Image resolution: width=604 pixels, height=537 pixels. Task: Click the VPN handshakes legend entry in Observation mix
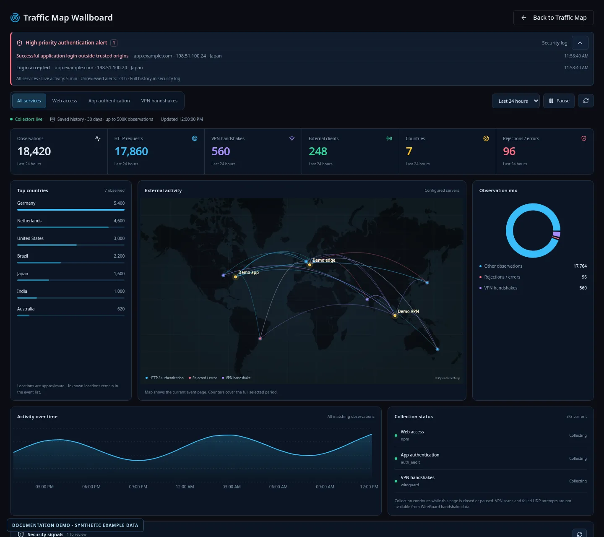[x=533, y=288]
